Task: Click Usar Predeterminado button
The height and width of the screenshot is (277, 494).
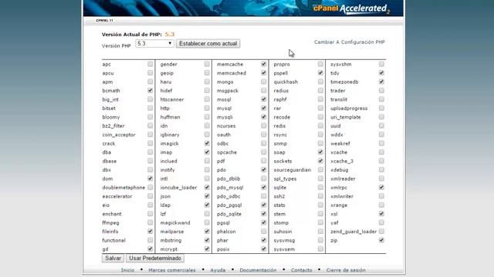Action: click(155, 259)
